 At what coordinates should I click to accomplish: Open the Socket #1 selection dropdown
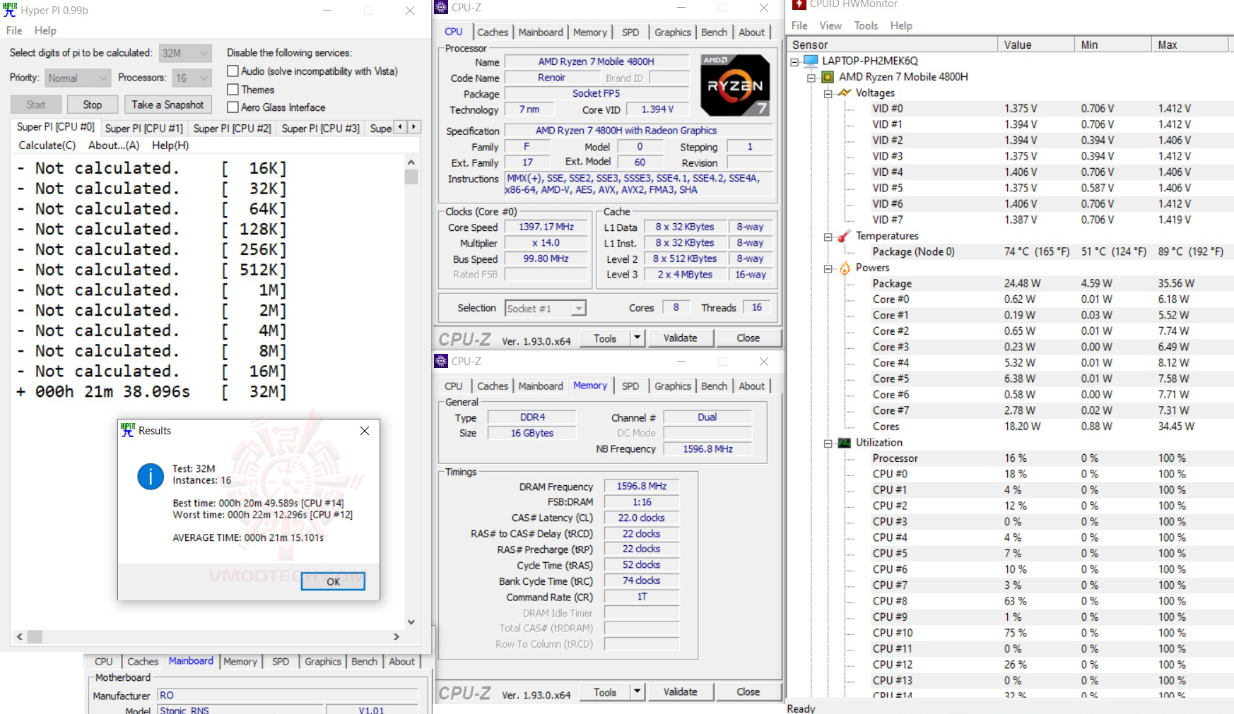(546, 309)
